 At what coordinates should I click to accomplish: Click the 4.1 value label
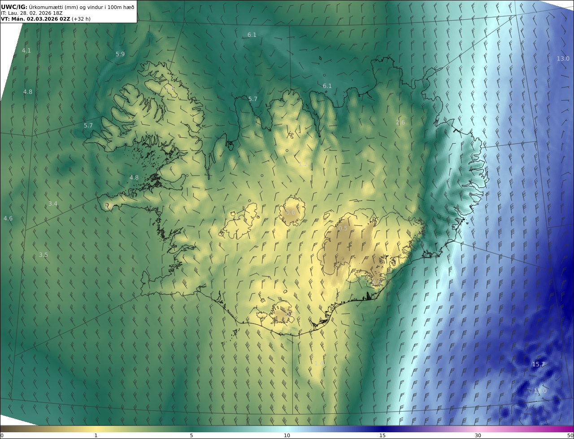26,51
